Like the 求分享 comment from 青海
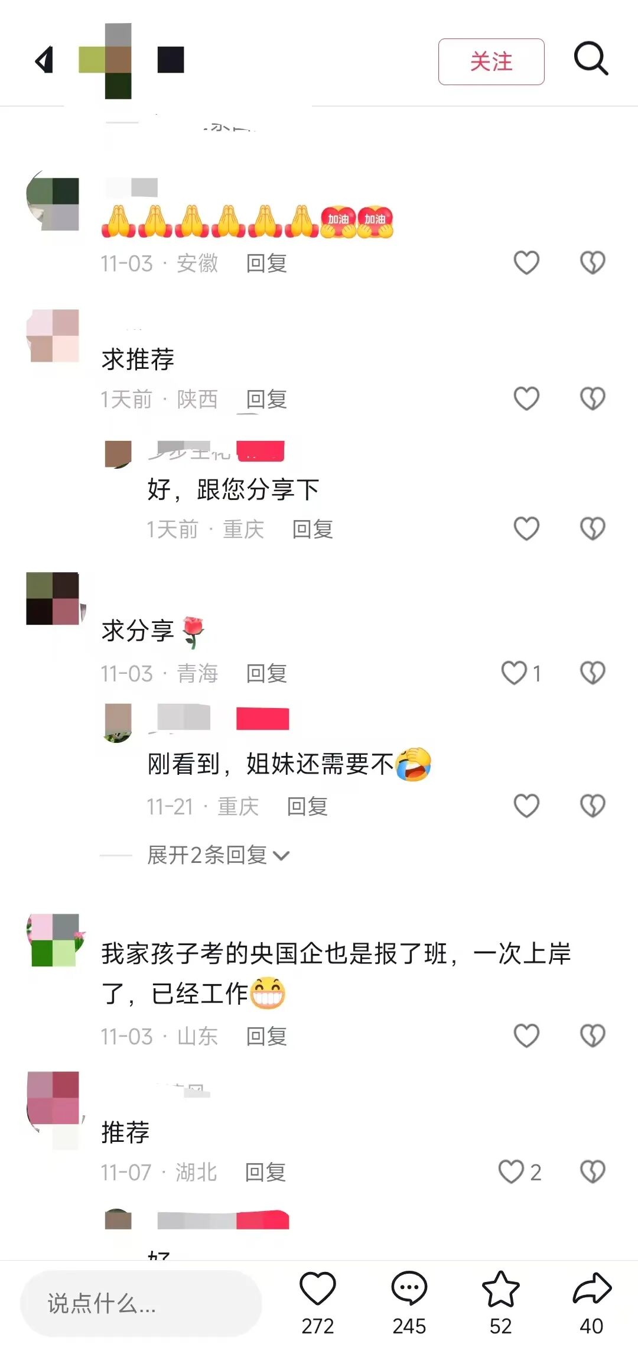 coord(514,673)
